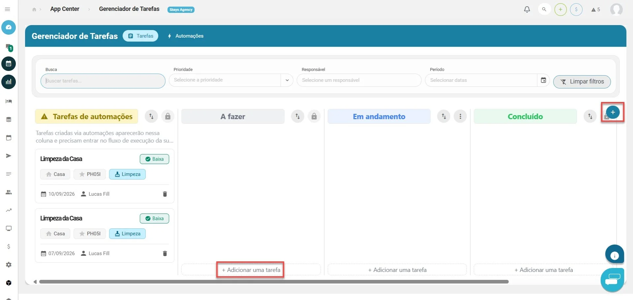Click the green plus circle icon
This screenshot has width=633, height=300.
[560, 10]
